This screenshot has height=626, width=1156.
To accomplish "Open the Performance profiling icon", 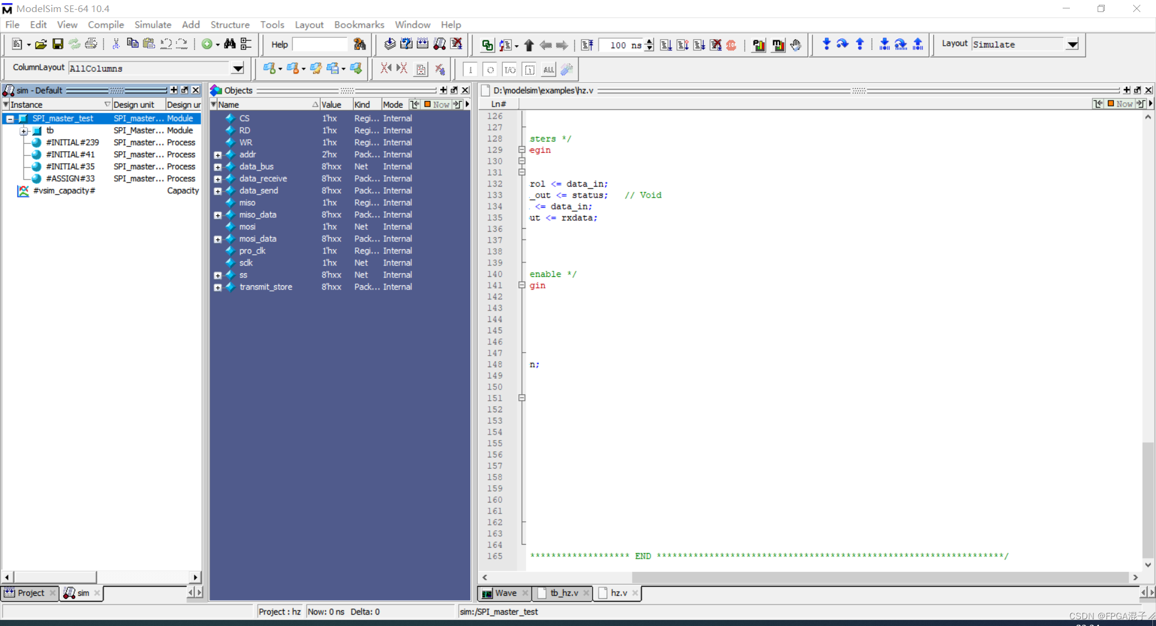I will coord(759,45).
